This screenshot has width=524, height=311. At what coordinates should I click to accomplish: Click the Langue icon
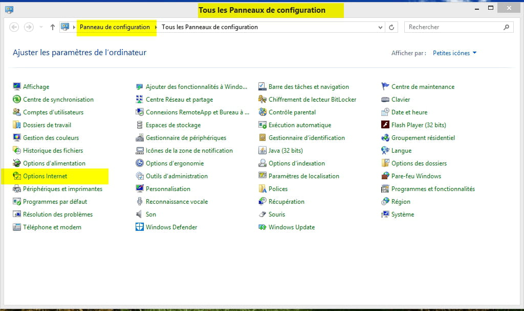(385, 150)
